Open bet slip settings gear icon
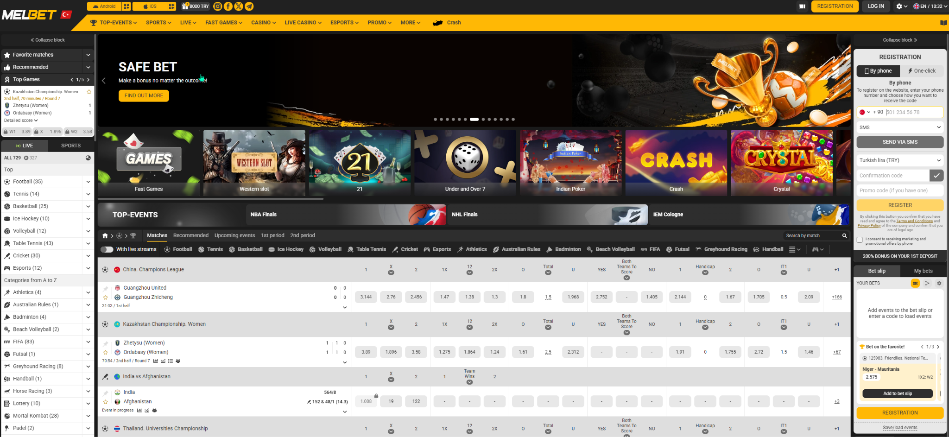 pyautogui.click(x=939, y=283)
